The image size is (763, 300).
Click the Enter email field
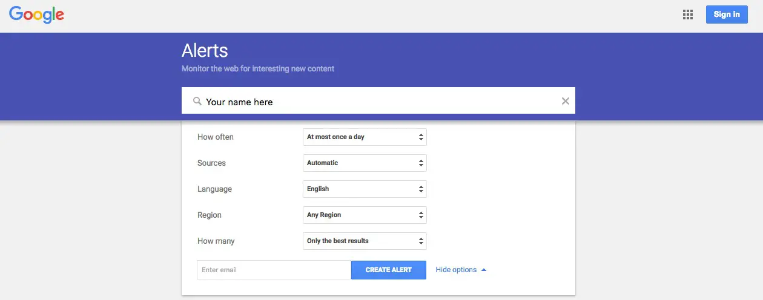(x=274, y=270)
